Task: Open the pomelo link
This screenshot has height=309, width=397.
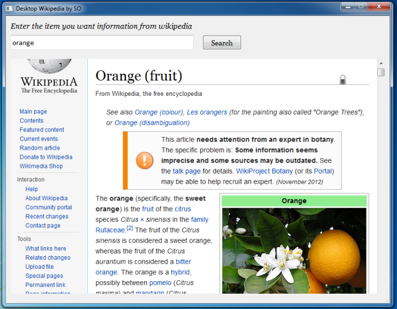Action: coord(161,283)
